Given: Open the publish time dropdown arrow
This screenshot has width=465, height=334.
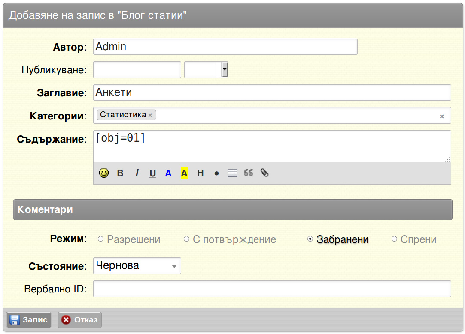Looking at the screenshot, I should point(225,69).
